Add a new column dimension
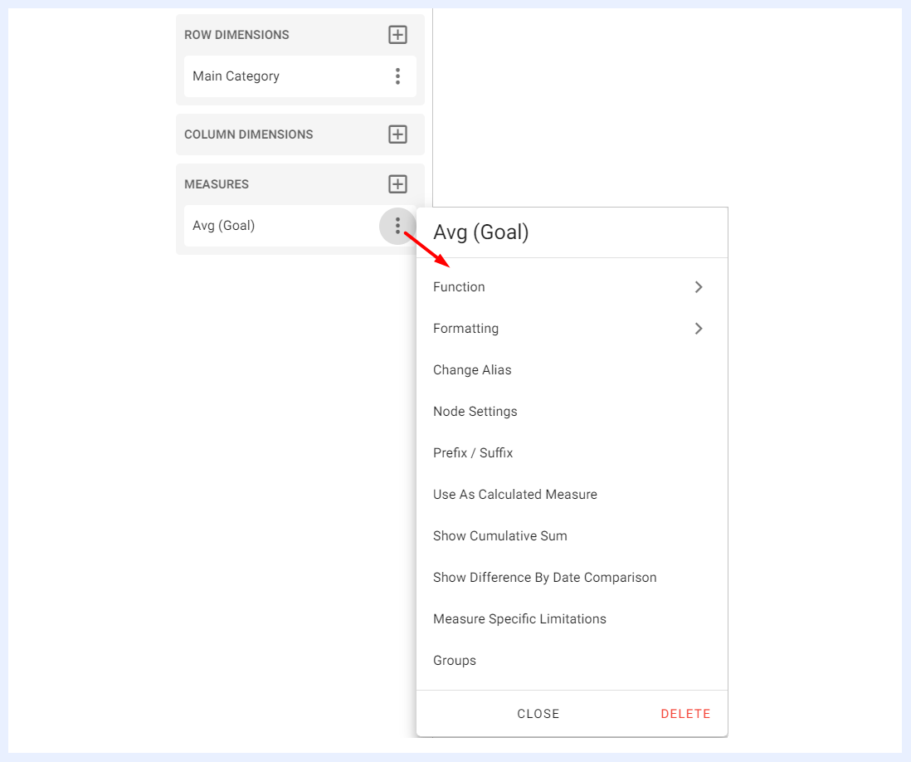 397,134
